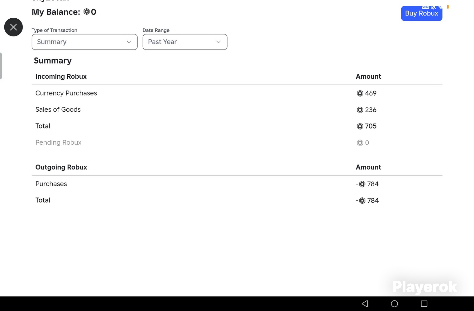Tap the Android recent apps square icon

(x=424, y=304)
